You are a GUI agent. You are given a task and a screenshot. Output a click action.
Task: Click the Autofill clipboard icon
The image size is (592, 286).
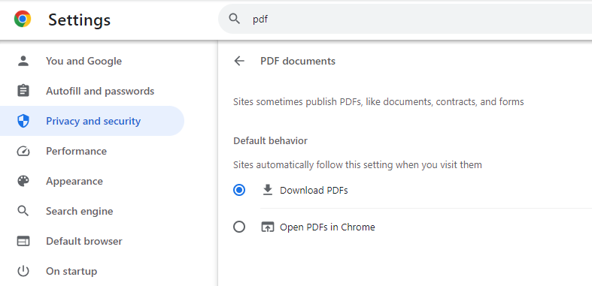pyautogui.click(x=23, y=91)
